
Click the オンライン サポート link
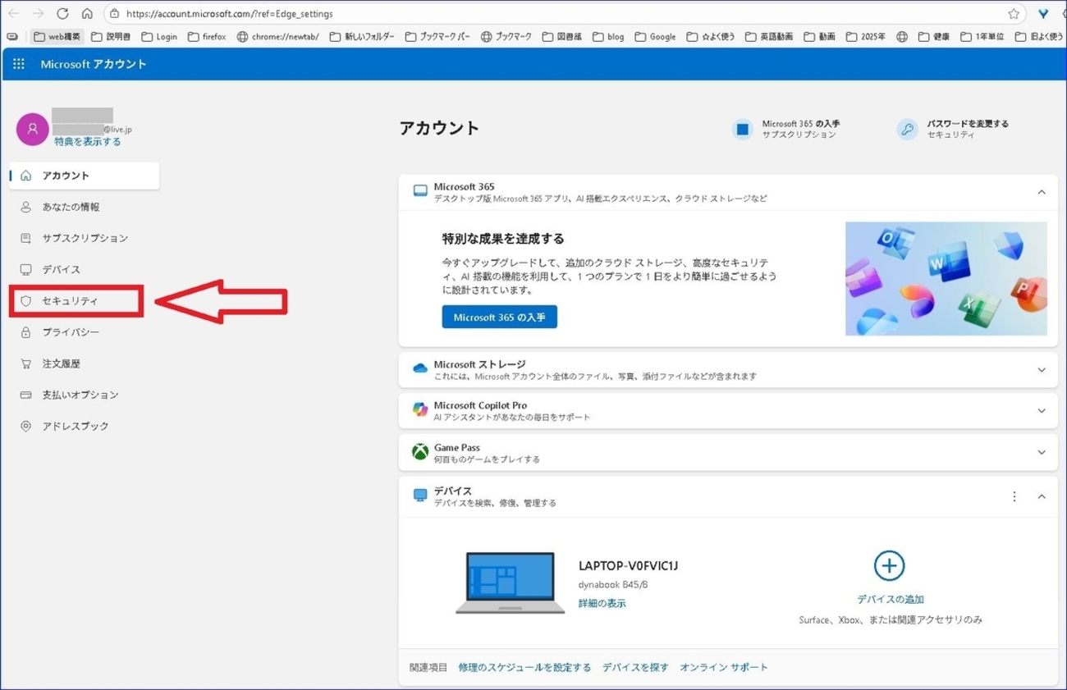click(x=724, y=667)
